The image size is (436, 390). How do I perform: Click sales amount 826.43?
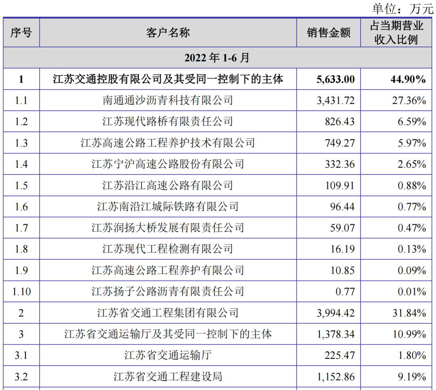(x=340, y=122)
